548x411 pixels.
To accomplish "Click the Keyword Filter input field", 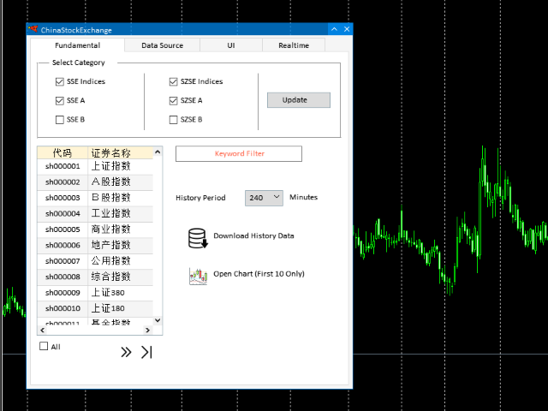I will click(x=239, y=154).
